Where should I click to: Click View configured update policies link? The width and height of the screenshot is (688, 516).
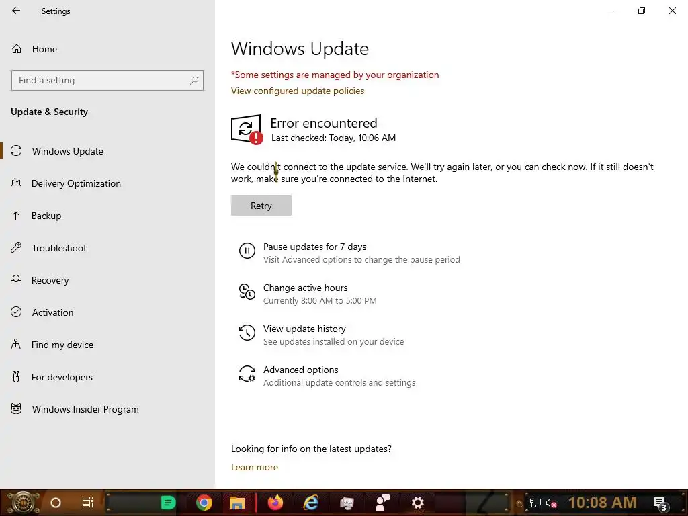tap(298, 91)
